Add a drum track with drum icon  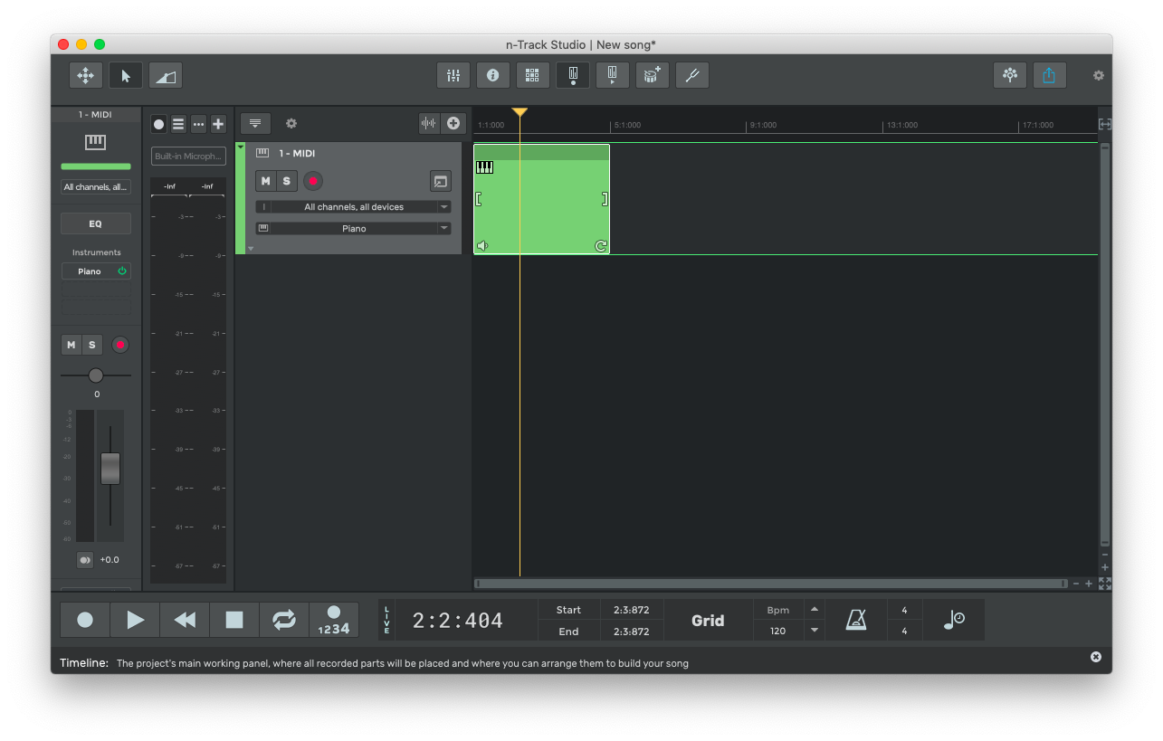tap(653, 75)
